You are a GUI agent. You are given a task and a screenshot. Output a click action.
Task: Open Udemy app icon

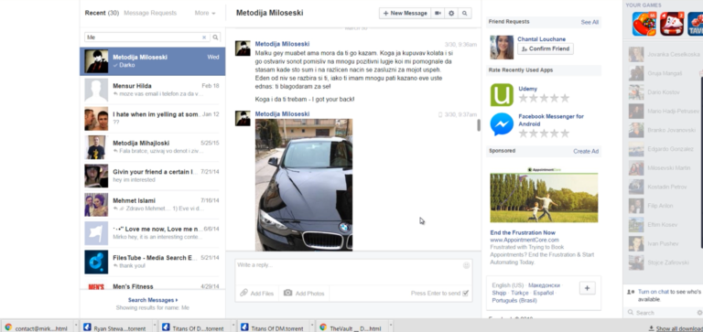click(x=502, y=94)
